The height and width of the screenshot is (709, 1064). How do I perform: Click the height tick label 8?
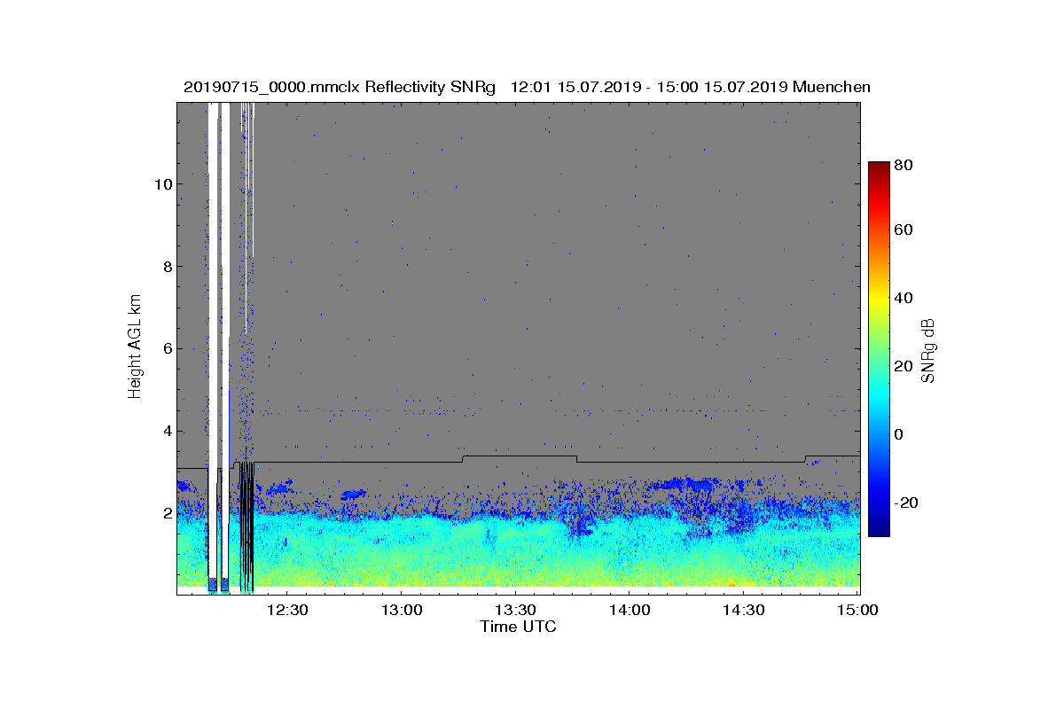tap(166, 267)
